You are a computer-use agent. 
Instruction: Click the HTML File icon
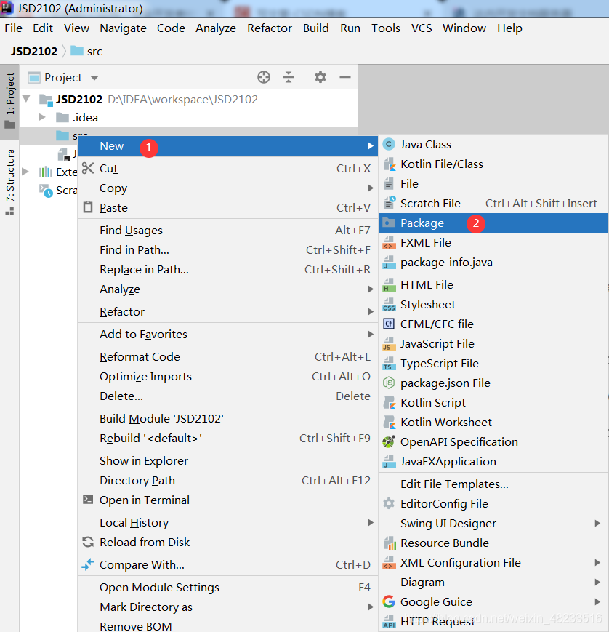389,284
